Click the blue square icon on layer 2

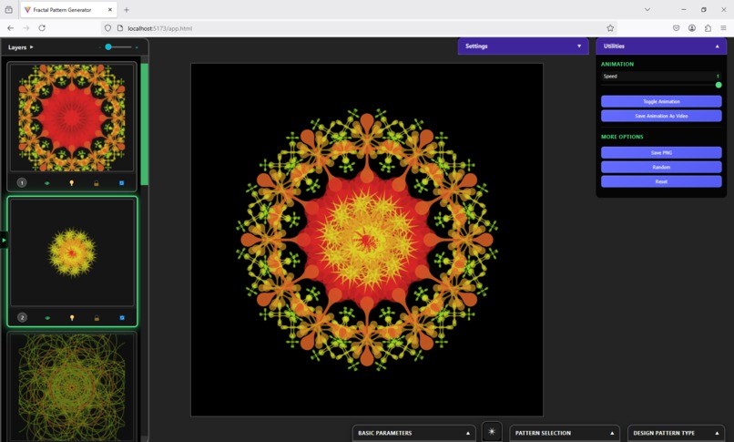point(122,318)
